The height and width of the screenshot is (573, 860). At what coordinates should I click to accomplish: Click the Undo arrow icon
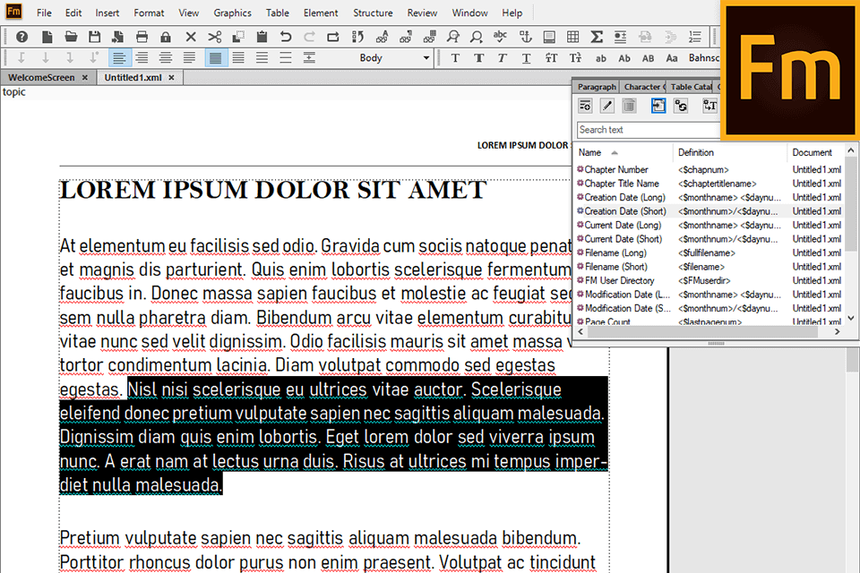pyautogui.click(x=286, y=37)
